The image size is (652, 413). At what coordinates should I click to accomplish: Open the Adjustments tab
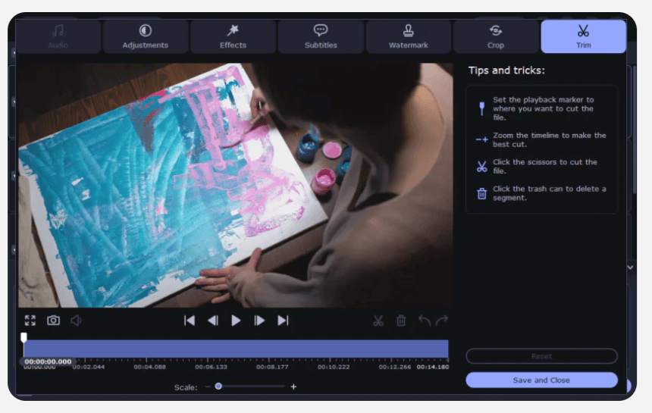coord(146,36)
